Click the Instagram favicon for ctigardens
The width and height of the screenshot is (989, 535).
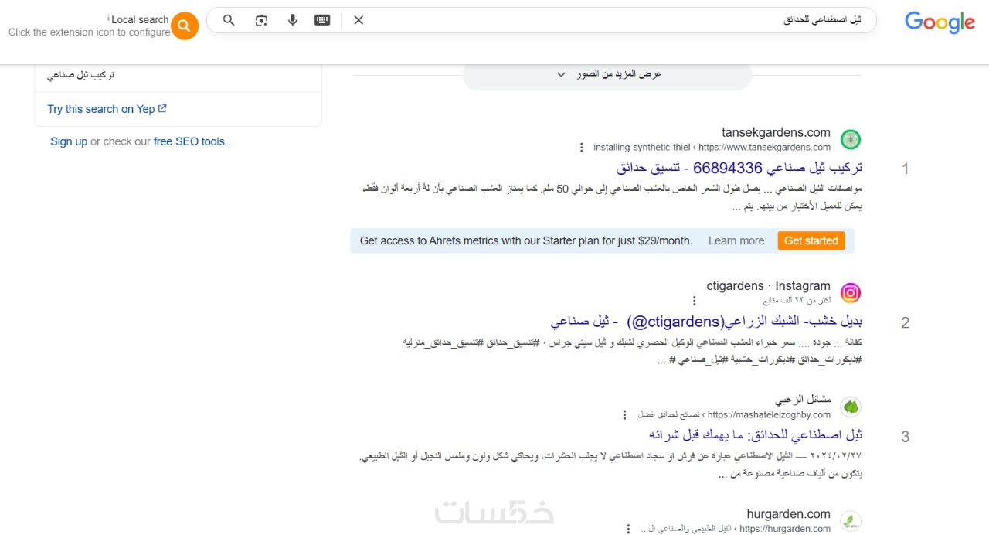851,293
